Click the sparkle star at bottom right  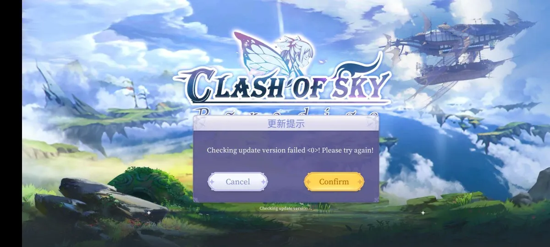click(x=423, y=213)
